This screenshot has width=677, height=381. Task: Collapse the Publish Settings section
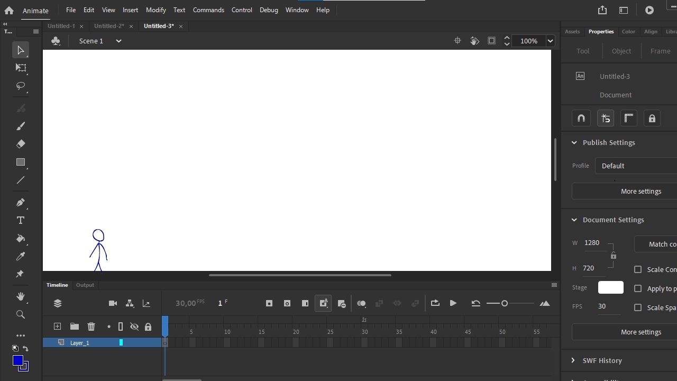pos(574,142)
